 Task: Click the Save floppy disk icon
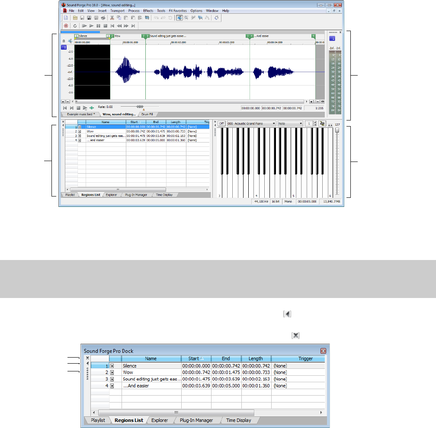[x=82, y=18]
